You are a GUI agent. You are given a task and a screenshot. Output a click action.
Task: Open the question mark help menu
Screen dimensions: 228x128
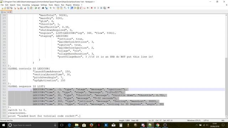[82, 5]
